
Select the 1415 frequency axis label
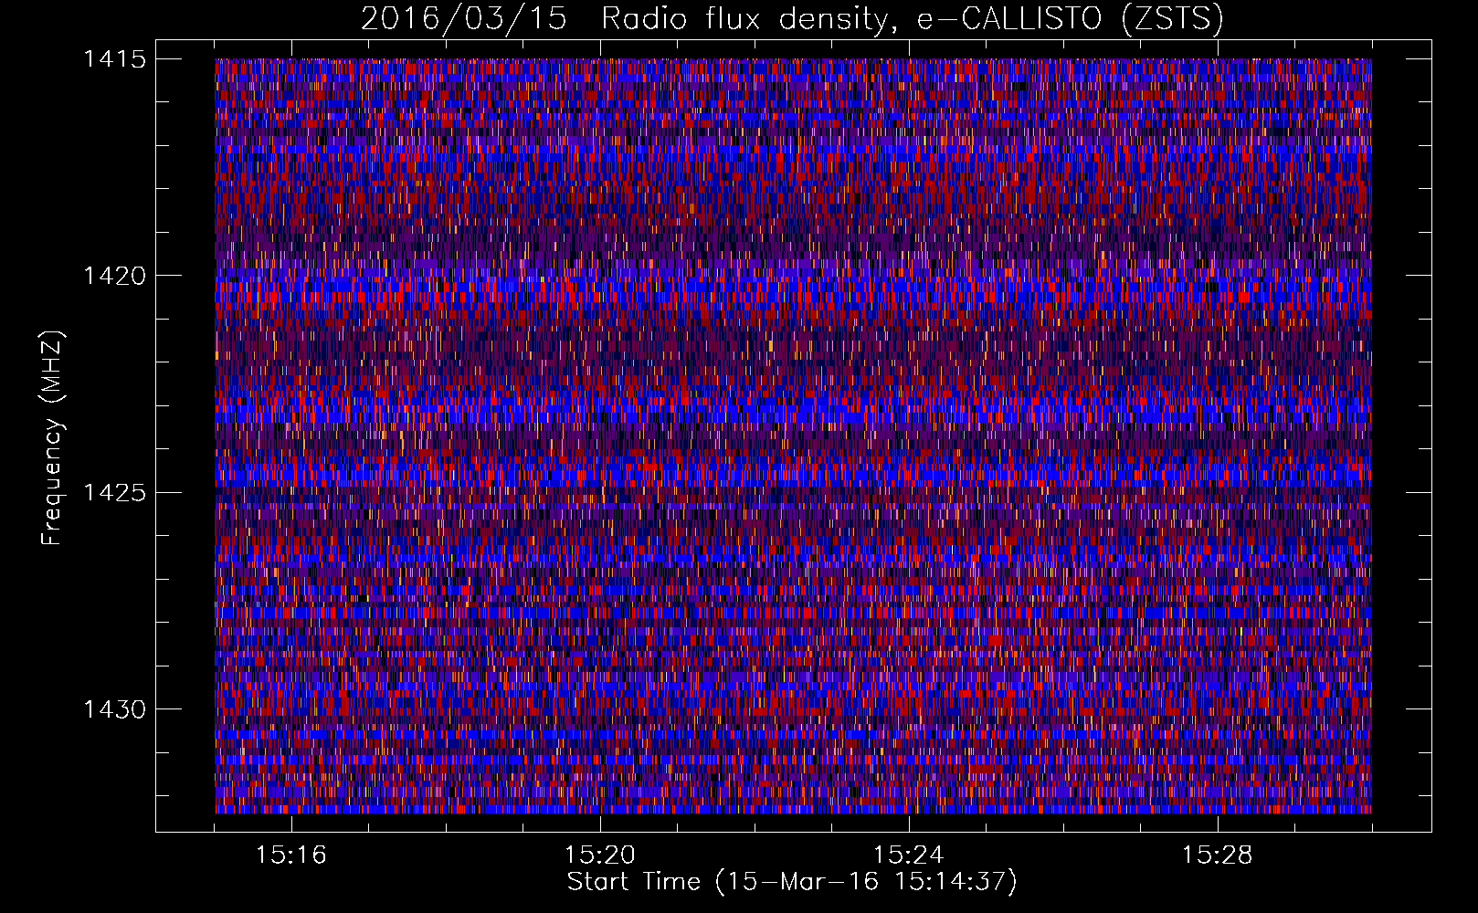[x=114, y=59]
